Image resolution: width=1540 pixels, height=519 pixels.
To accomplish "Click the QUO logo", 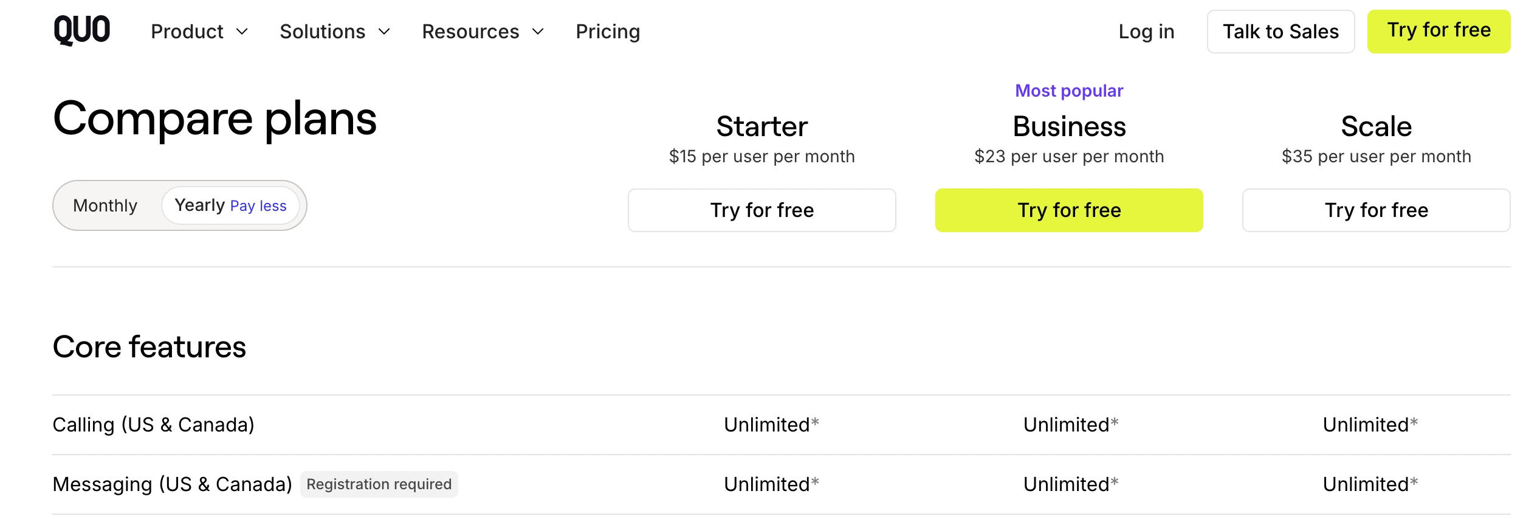I will coord(81,30).
